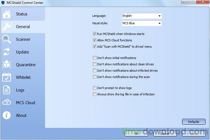
Task: Show the Logs section
Action: [23, 90]
